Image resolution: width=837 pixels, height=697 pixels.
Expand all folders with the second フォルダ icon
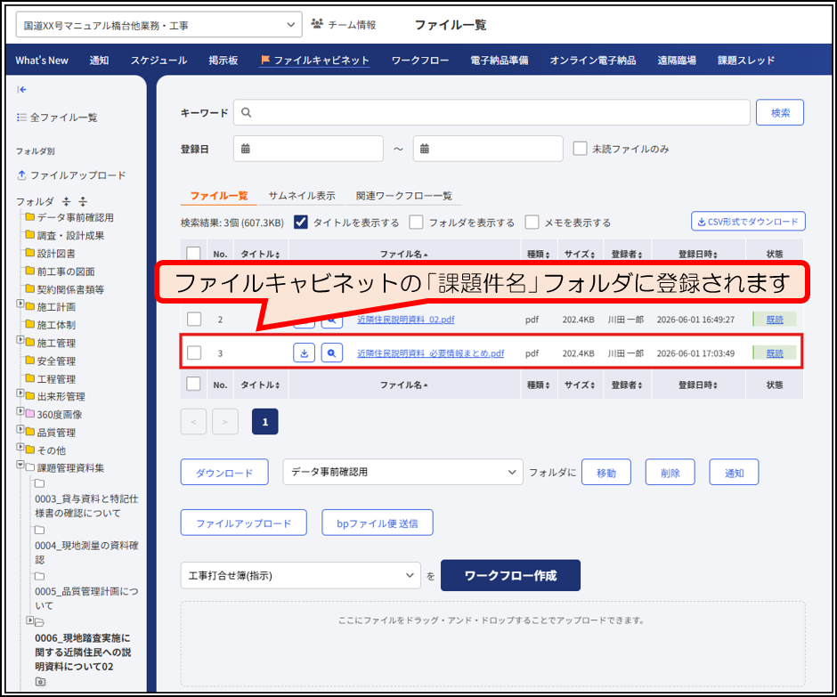83,201
